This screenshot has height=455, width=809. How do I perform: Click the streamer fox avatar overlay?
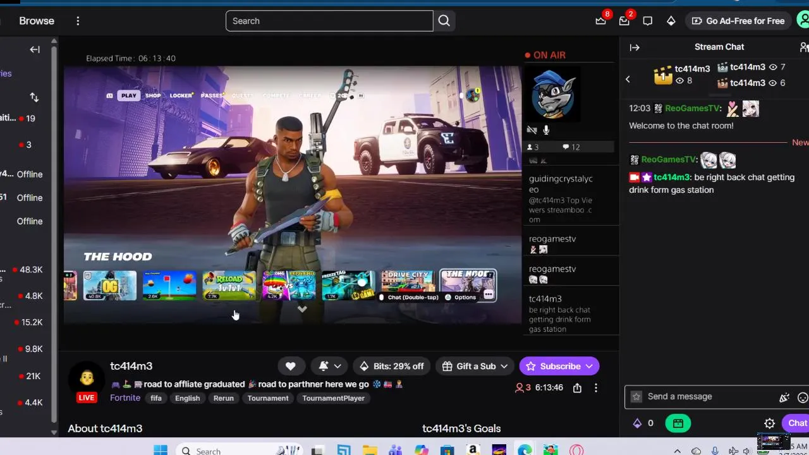pyautogui.click(x=553, y=94)
